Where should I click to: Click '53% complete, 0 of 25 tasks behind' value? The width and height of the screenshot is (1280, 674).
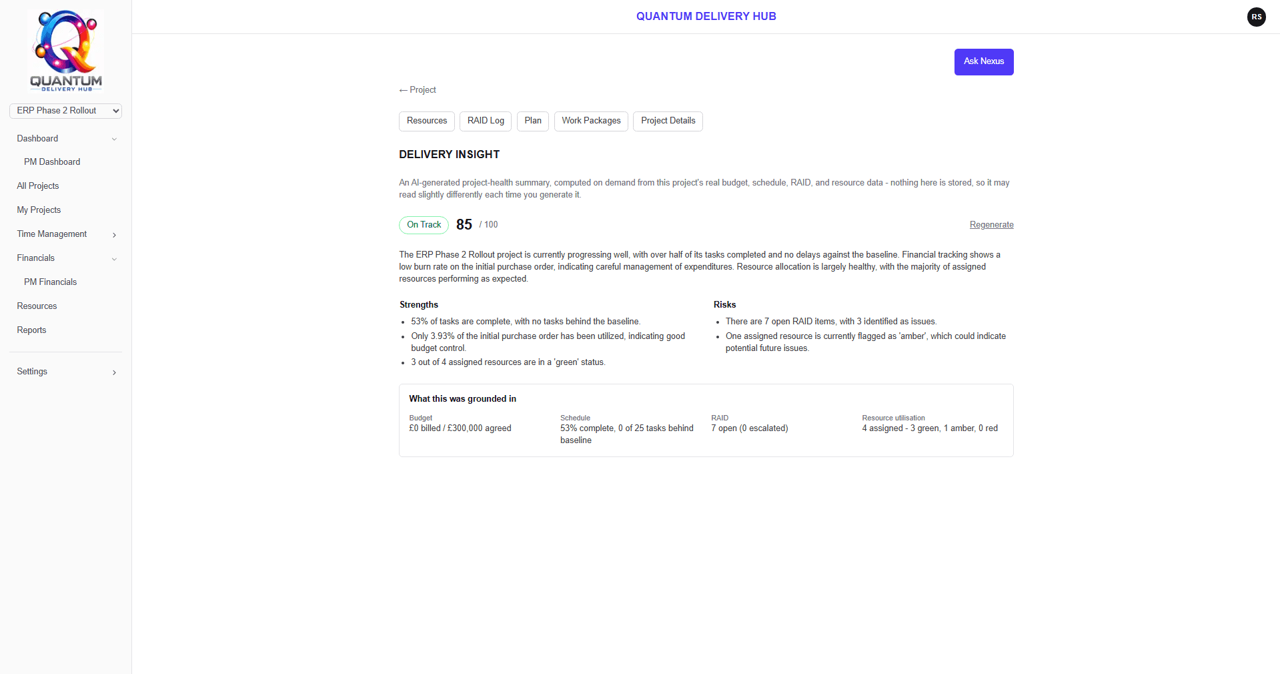coord(627,434)
